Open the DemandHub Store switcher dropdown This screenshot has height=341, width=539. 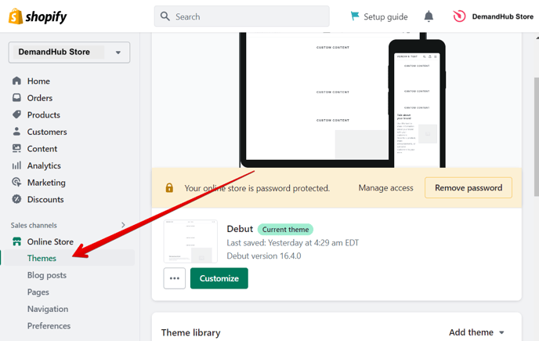pyautogui.click(x=69, y=53)
